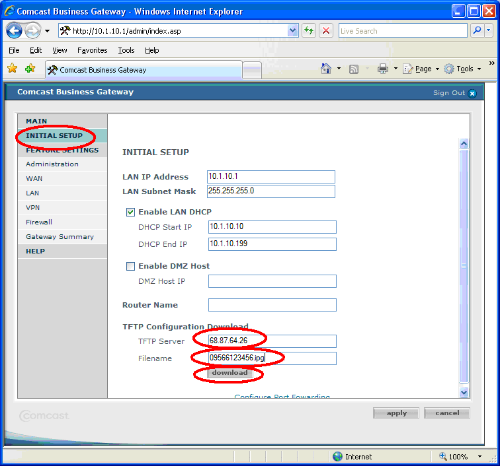
Task: Click inside the Live Search box
Action: pyautogui.click(x=403, y=31)
